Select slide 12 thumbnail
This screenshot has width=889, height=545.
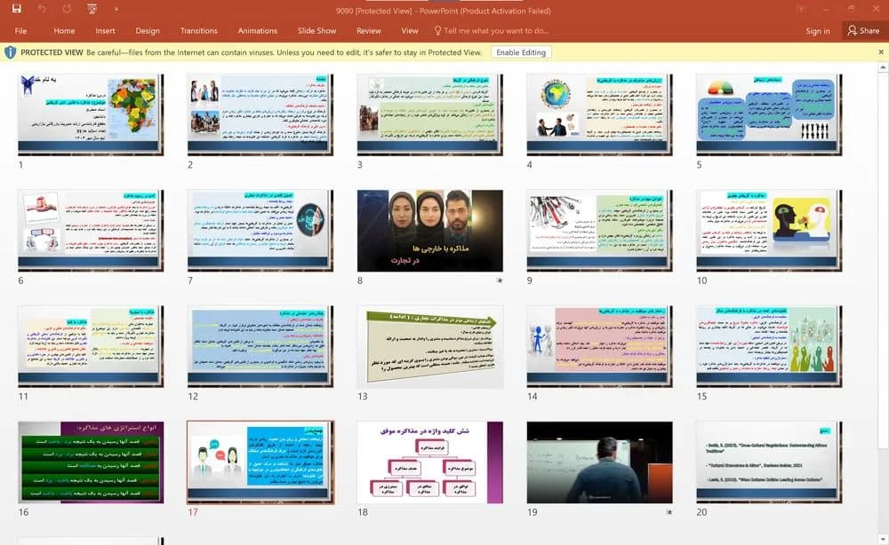[260, 346]
